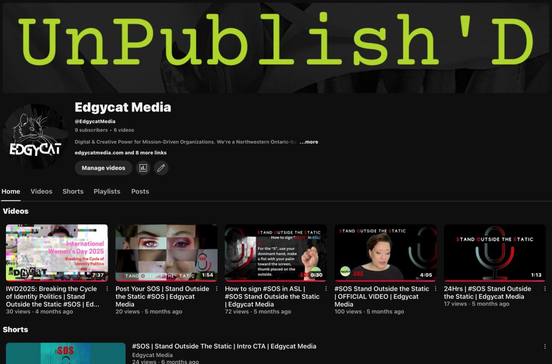This screenshot has width=552, height=364.
Task: Open three-dot menu for Post Your SOS video
Action: (217, 289)
